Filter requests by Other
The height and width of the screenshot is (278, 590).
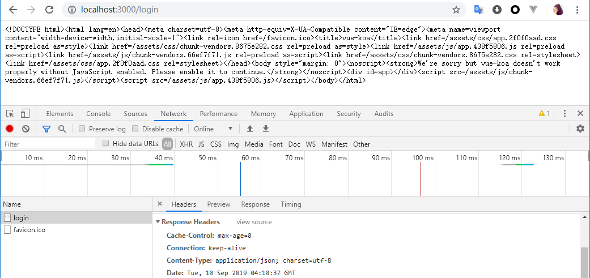362,144
